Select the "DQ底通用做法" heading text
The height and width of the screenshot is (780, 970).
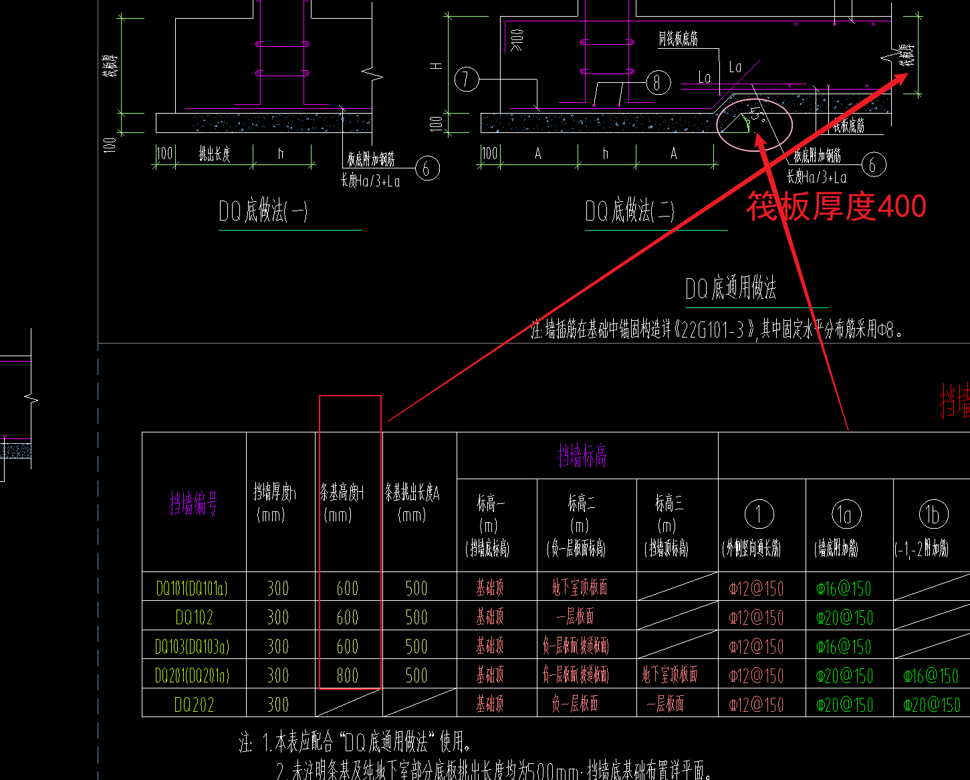click(x=731, y=289)
